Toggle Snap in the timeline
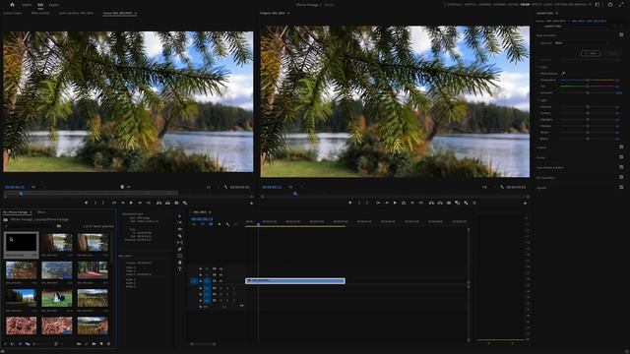The image size is (630, 354). pos(202,224)
